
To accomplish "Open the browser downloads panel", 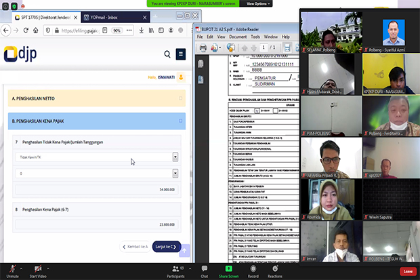I will click(141, 31).
